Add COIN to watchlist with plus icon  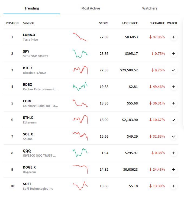tap(174, 103)
